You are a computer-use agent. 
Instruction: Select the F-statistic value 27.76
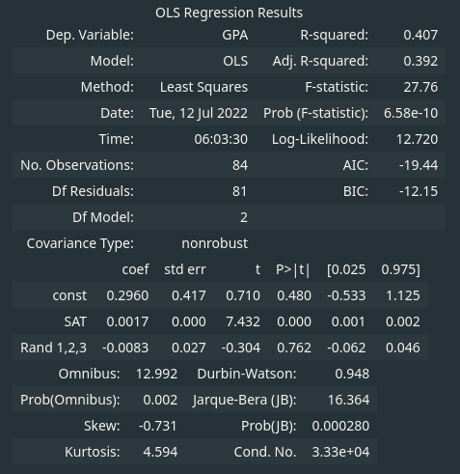[420, 87]
